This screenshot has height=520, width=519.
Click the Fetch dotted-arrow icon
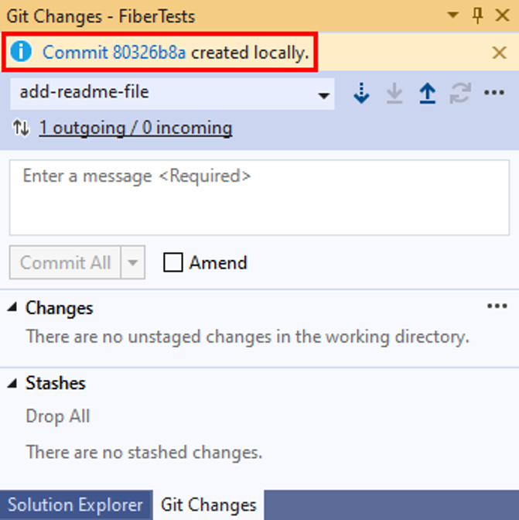pyautogui.click(x=361, y=93)
